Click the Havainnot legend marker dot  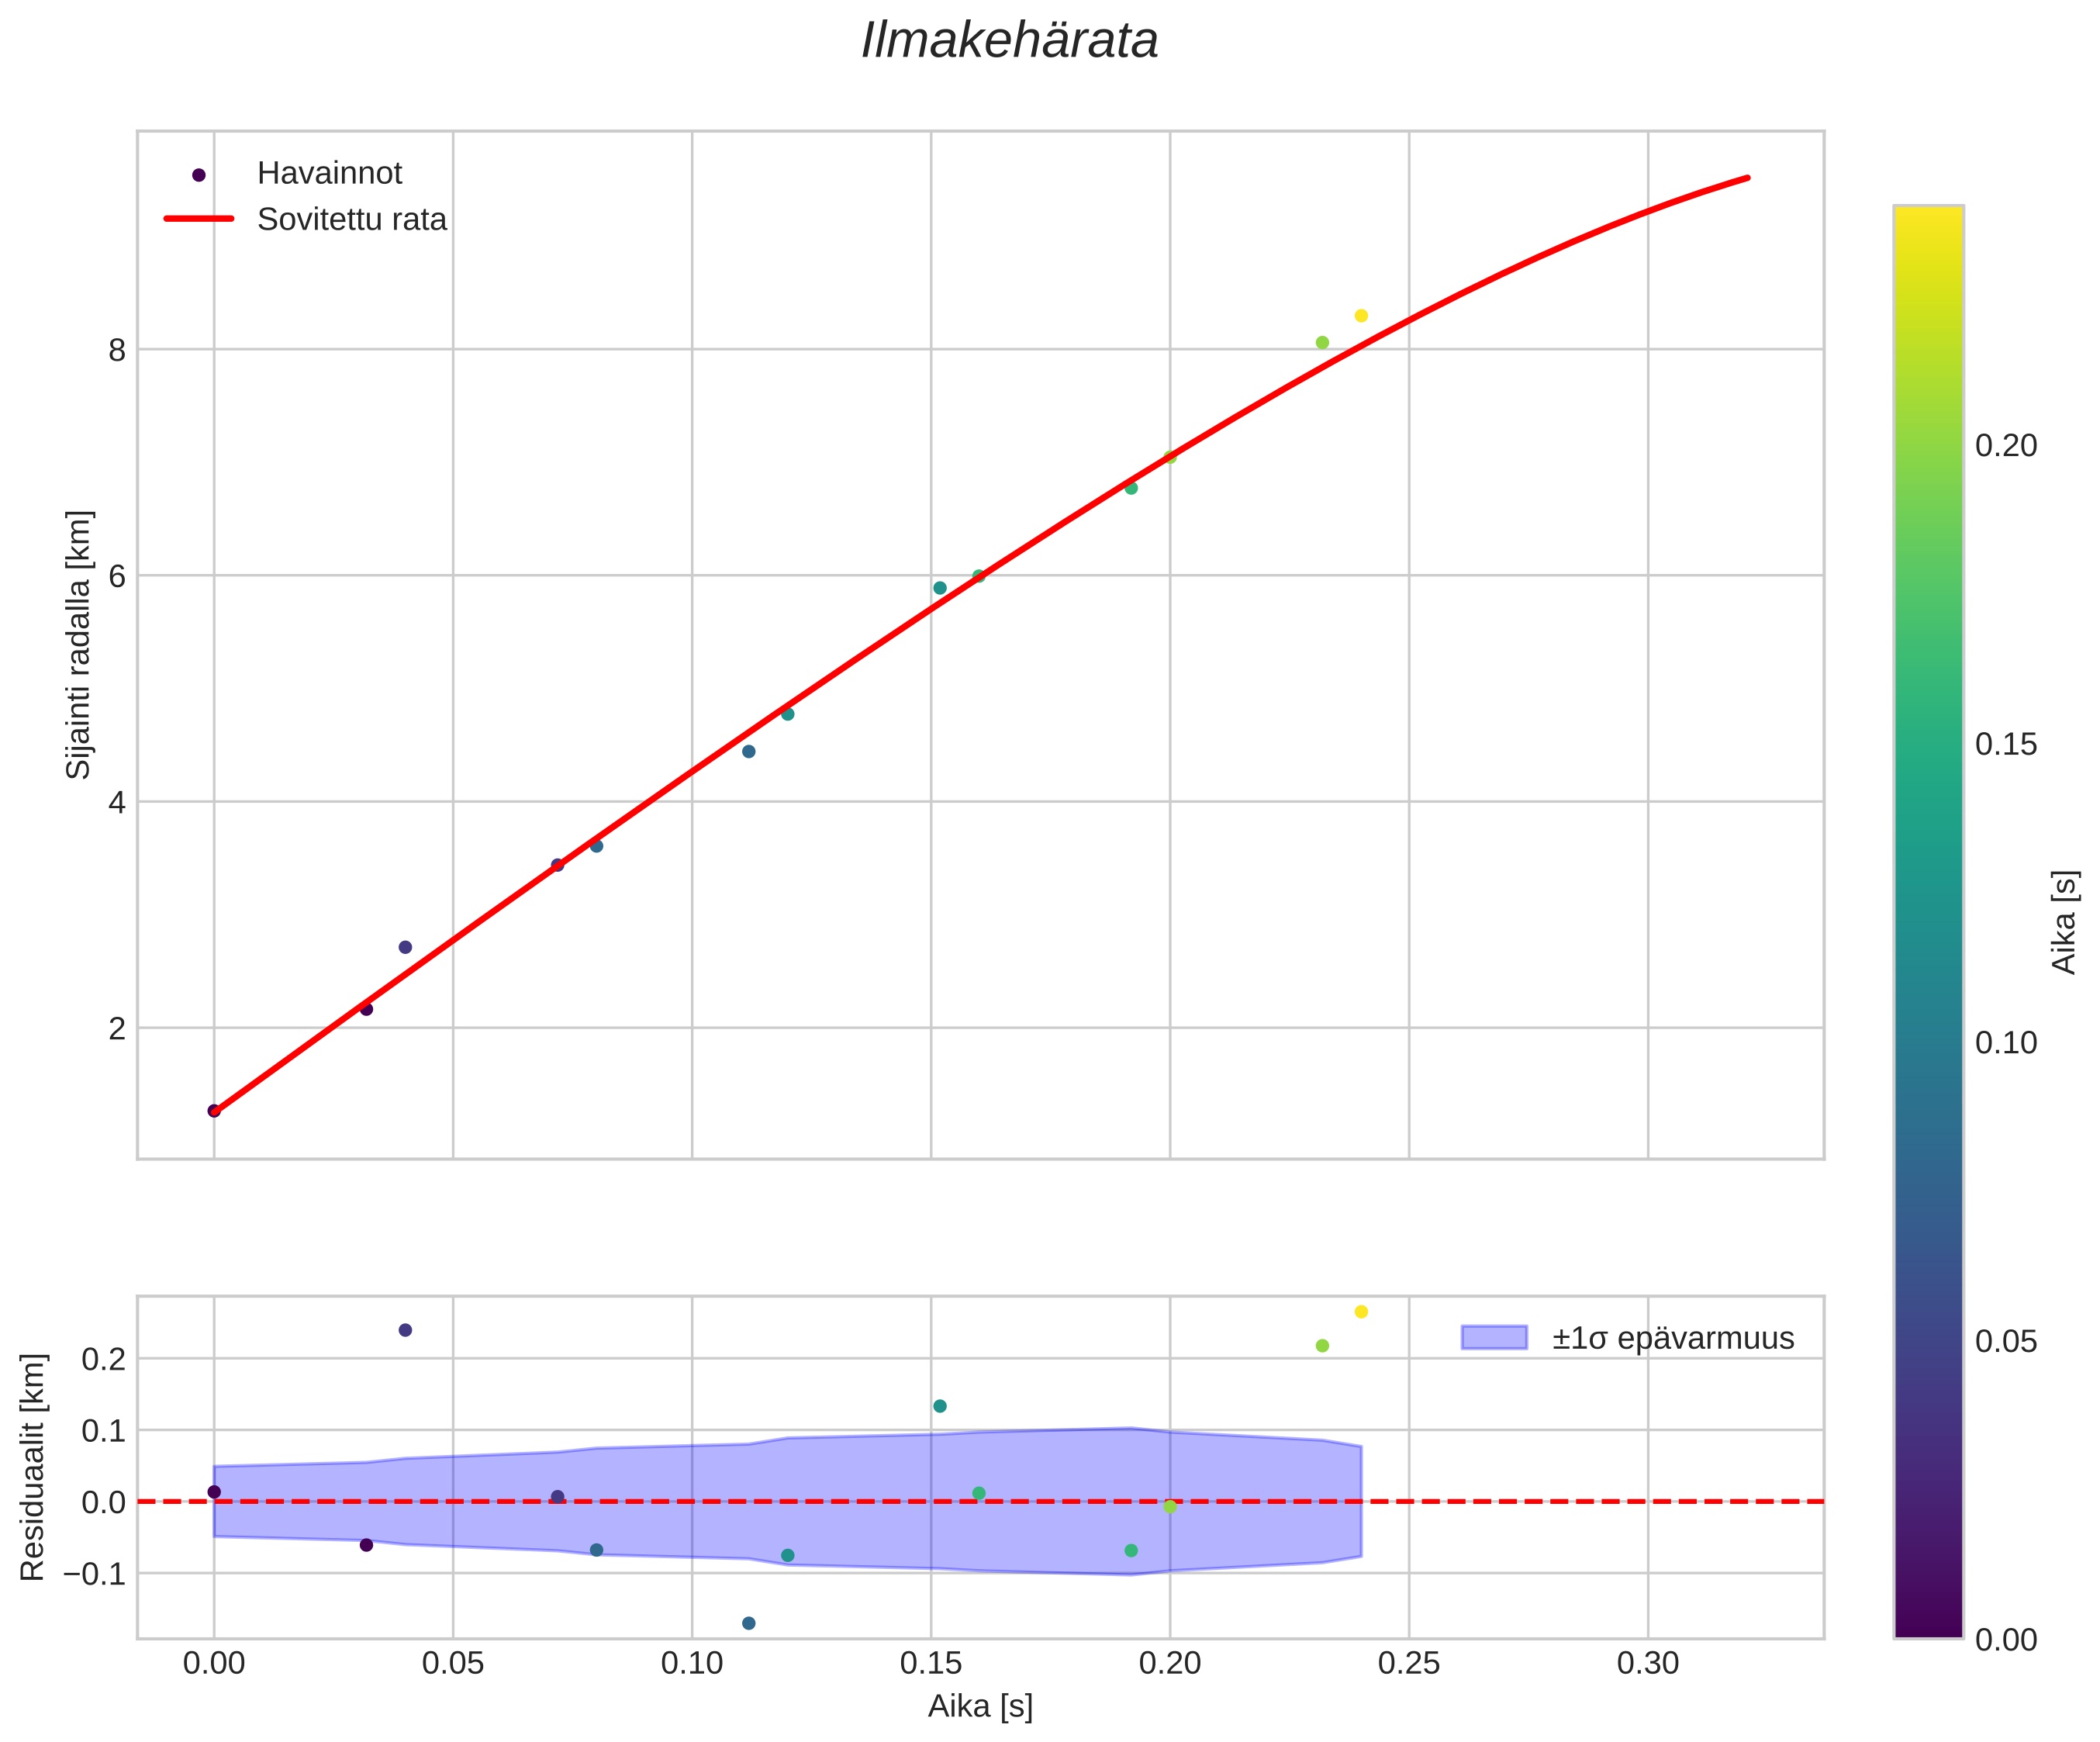tap(199, 175)
